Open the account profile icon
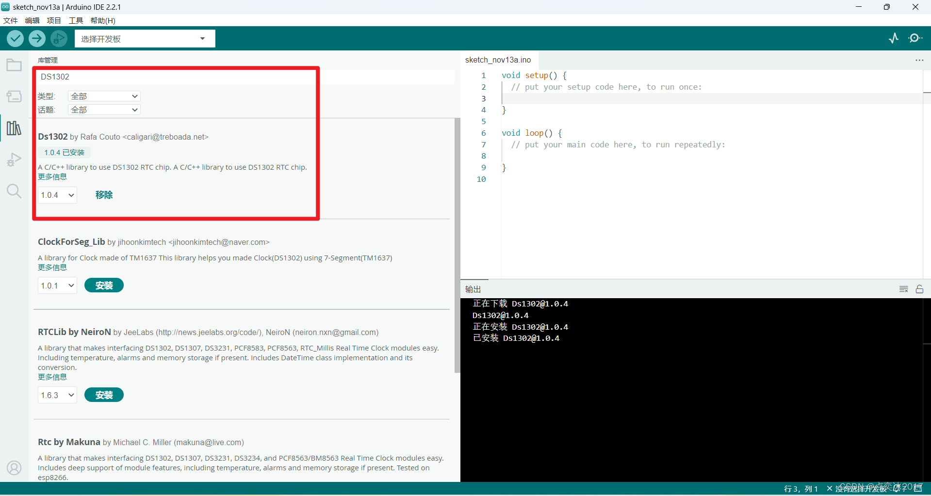931x496 pixels. click(x=14, y=468)
